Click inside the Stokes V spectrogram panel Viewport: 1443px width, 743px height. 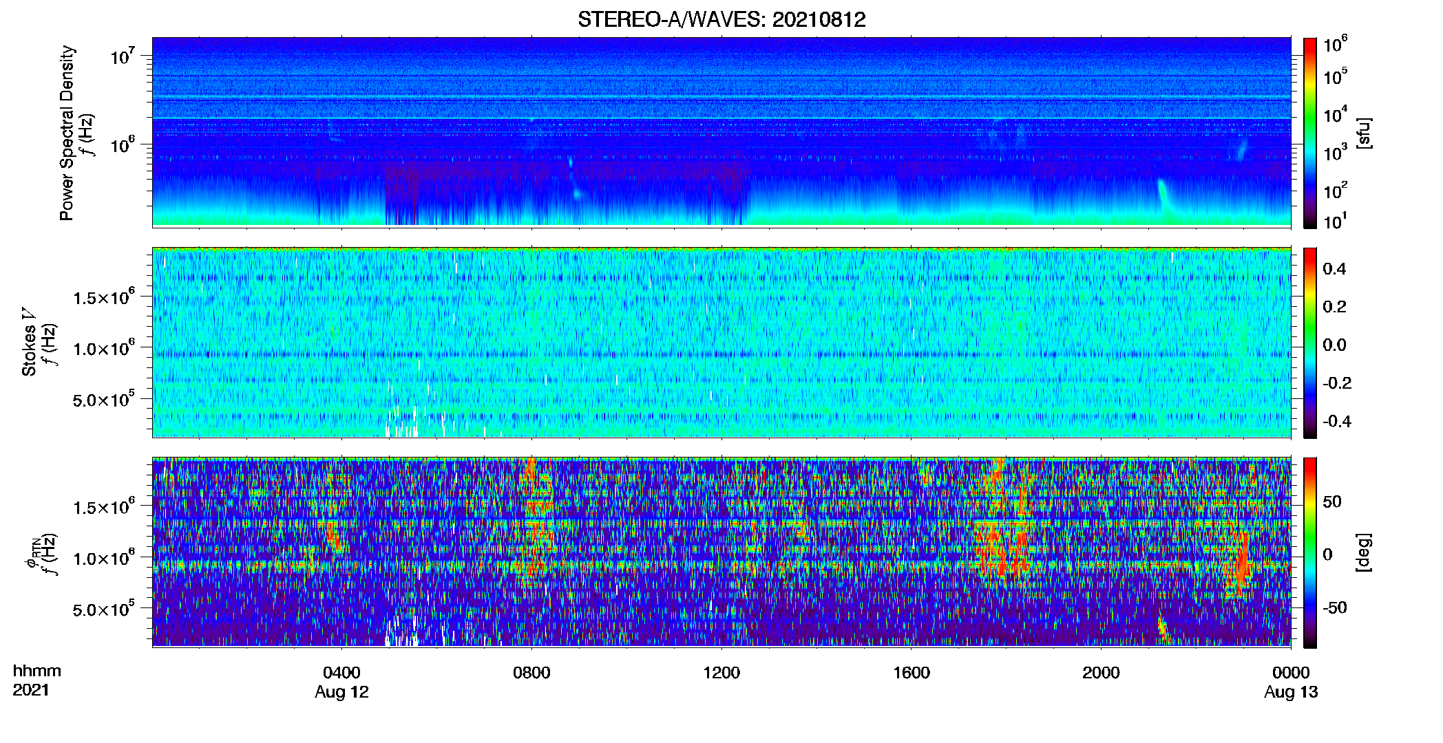pos(721,343)
